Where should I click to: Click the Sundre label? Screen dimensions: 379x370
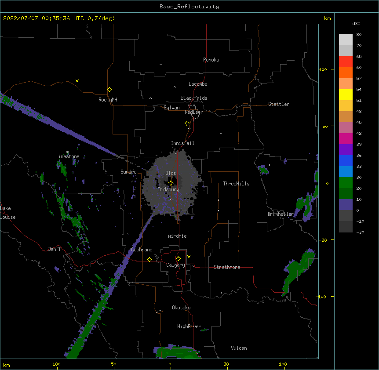[128, 172]
